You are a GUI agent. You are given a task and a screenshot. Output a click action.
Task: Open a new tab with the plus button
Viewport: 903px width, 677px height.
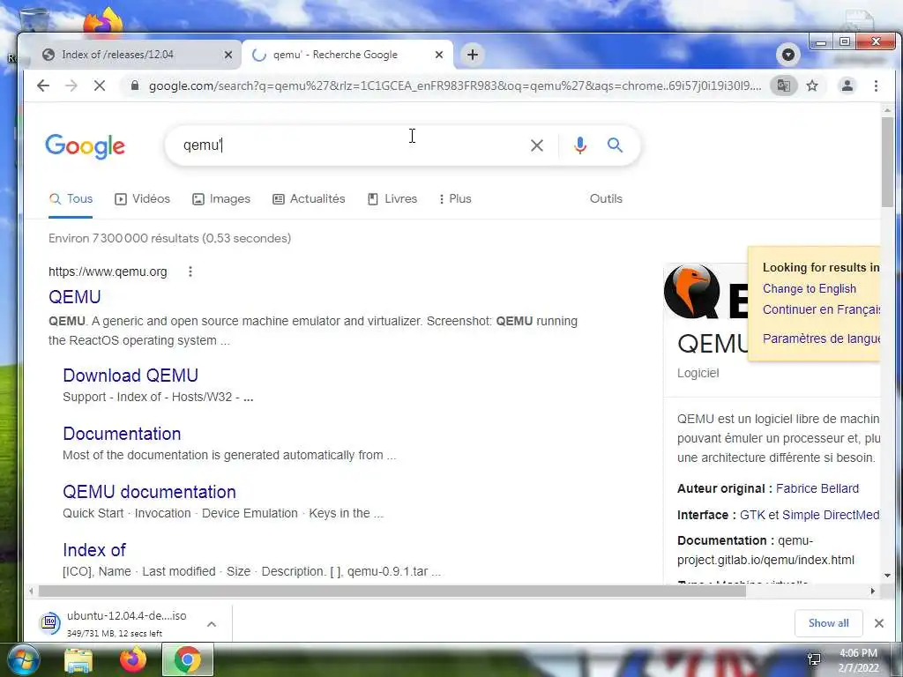pos(473,55)
